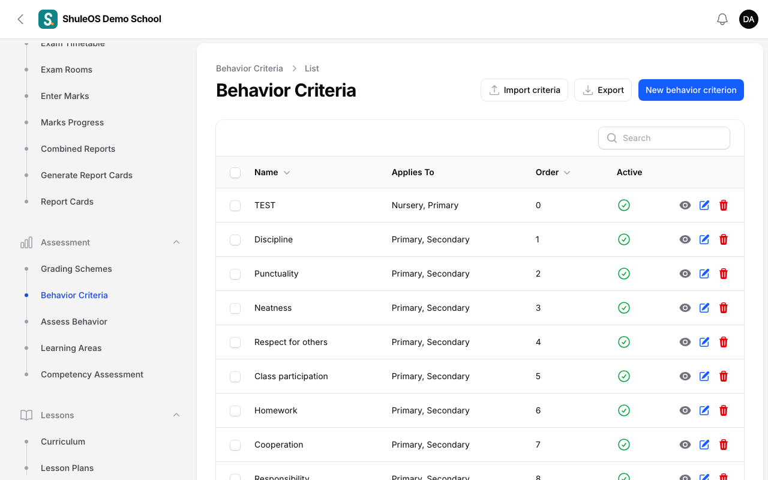The height and width of the screenshot is (480, 768).
Task: Edit the Punctuality criterion
Action: pos(704,274)
